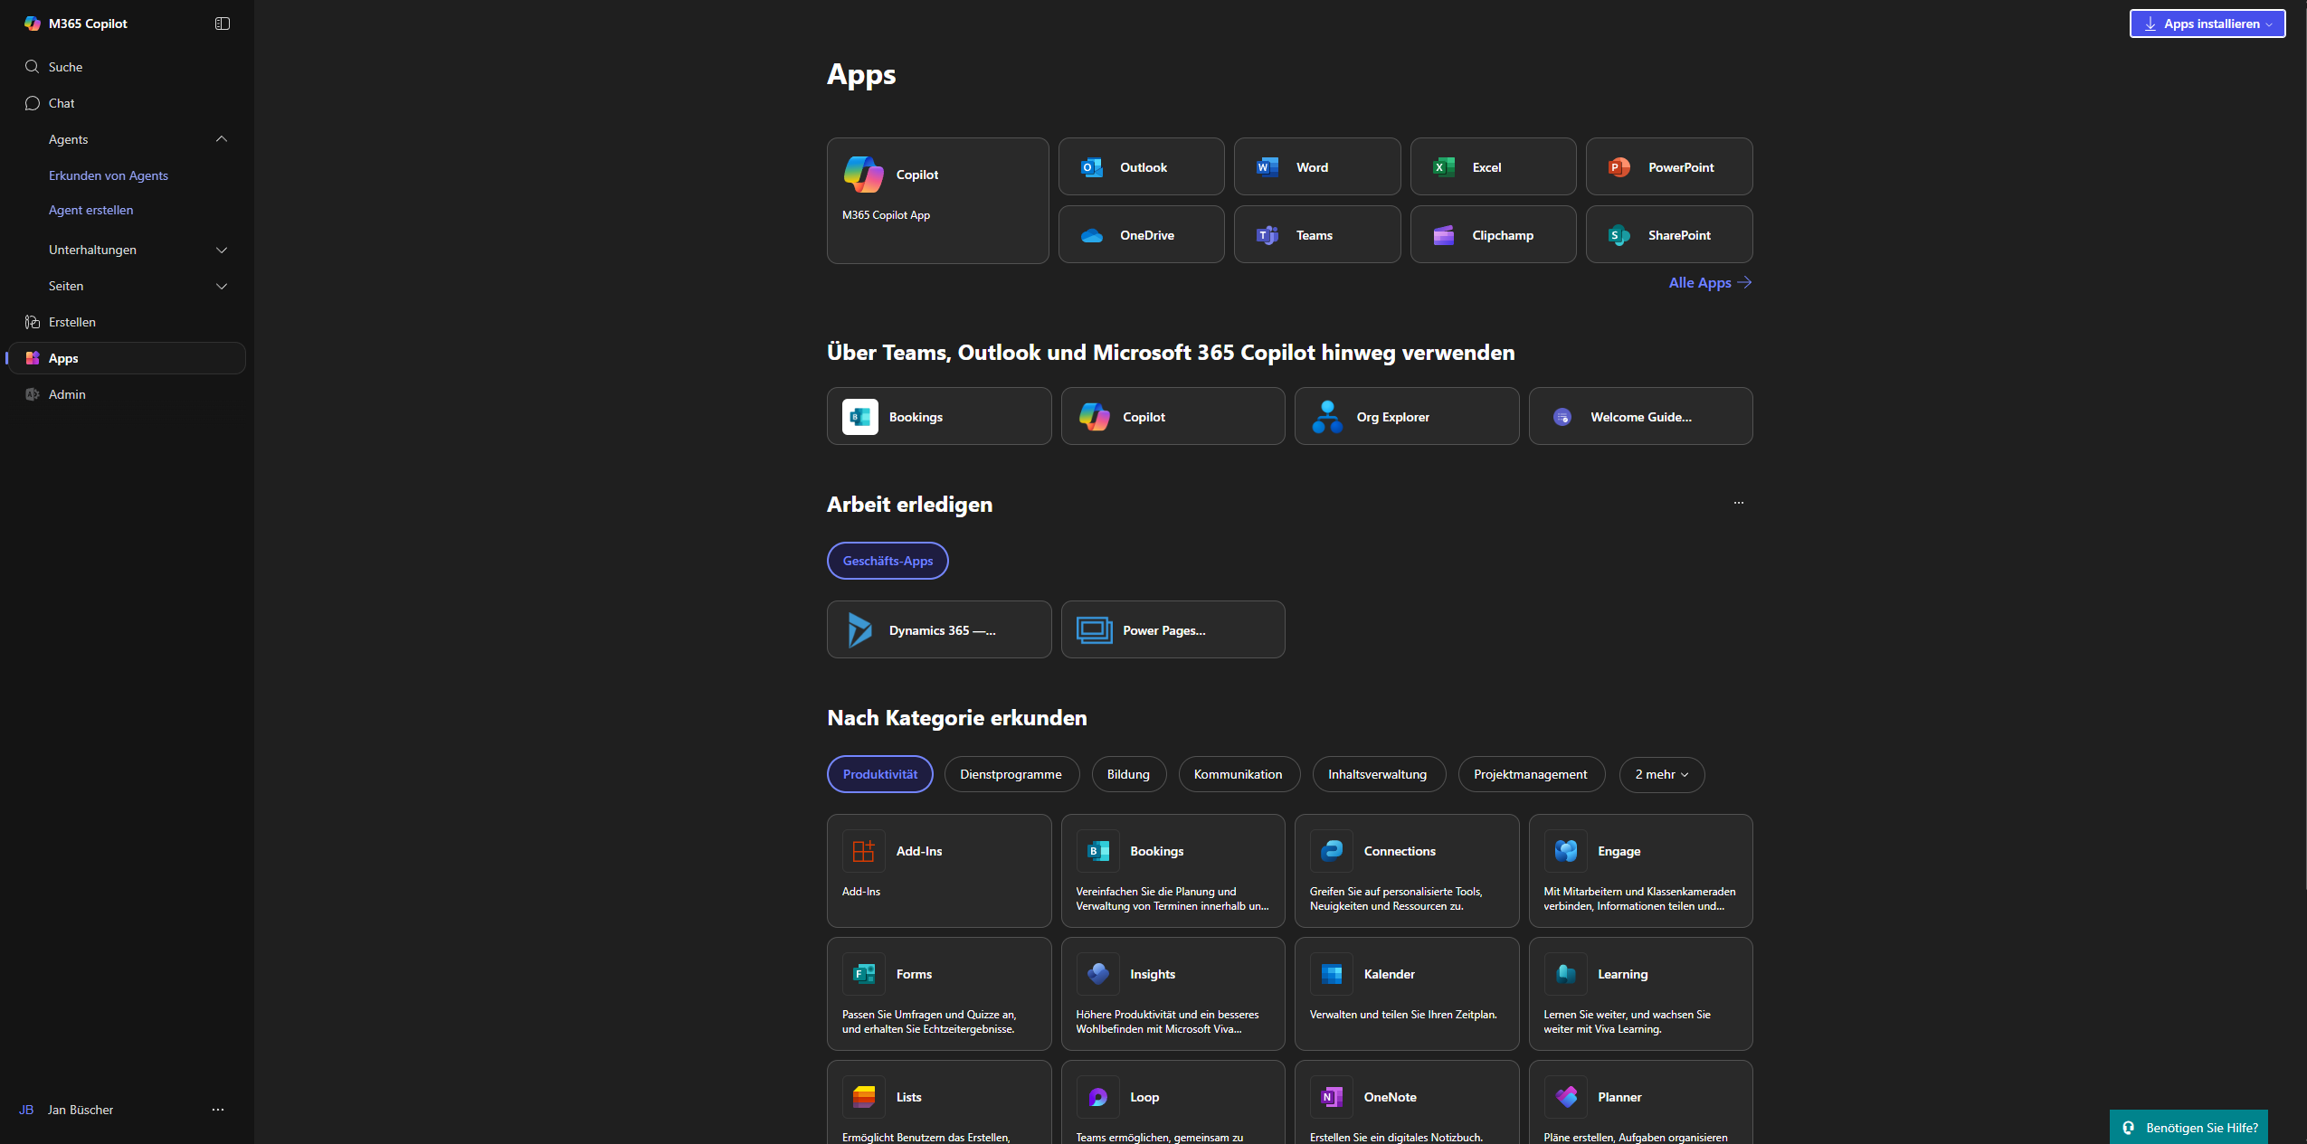Open the Outlook app tile

tap(1141, 167)
